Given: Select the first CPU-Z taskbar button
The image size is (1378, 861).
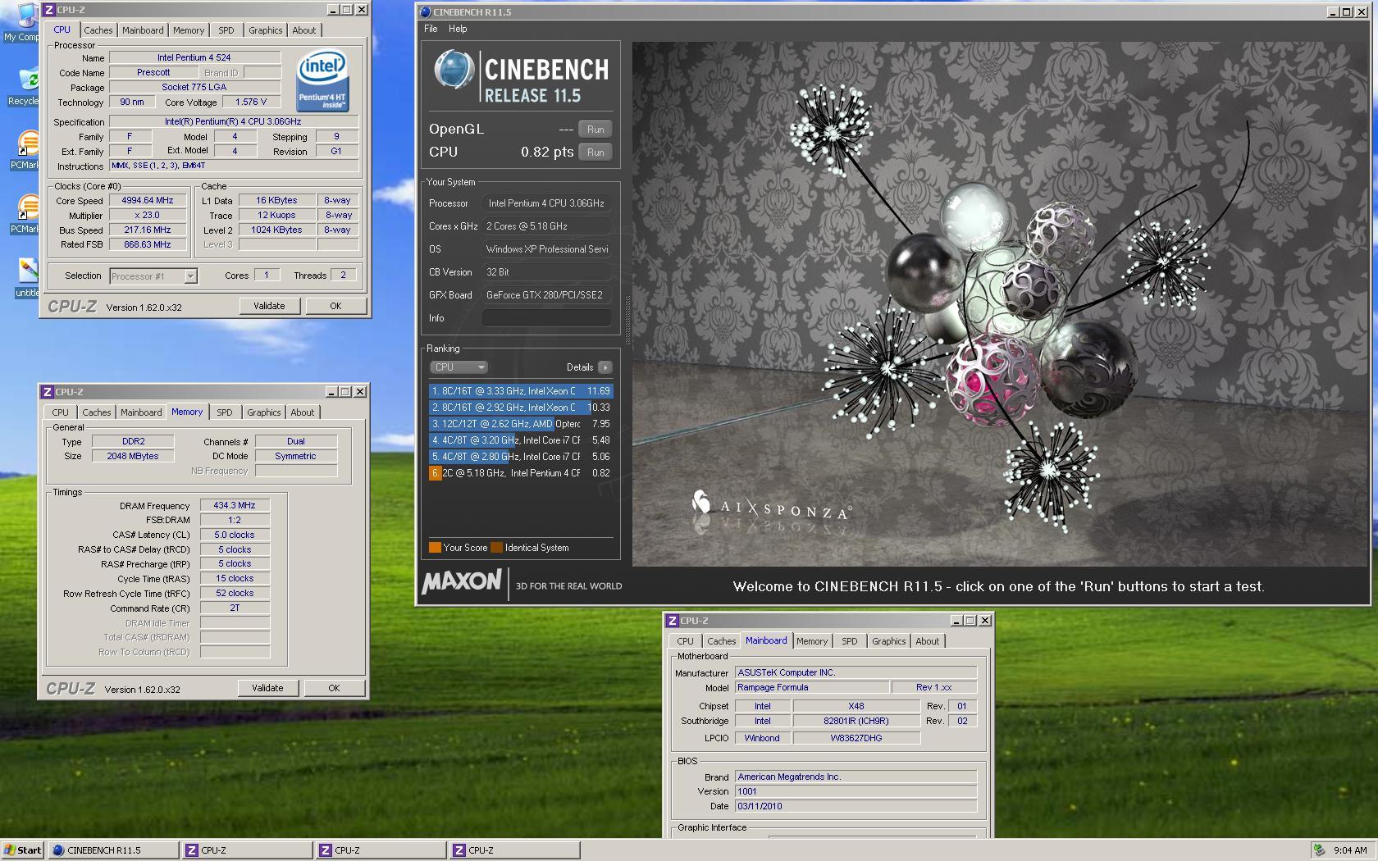Looking at the screenshot, I should (x=247, y=850).
